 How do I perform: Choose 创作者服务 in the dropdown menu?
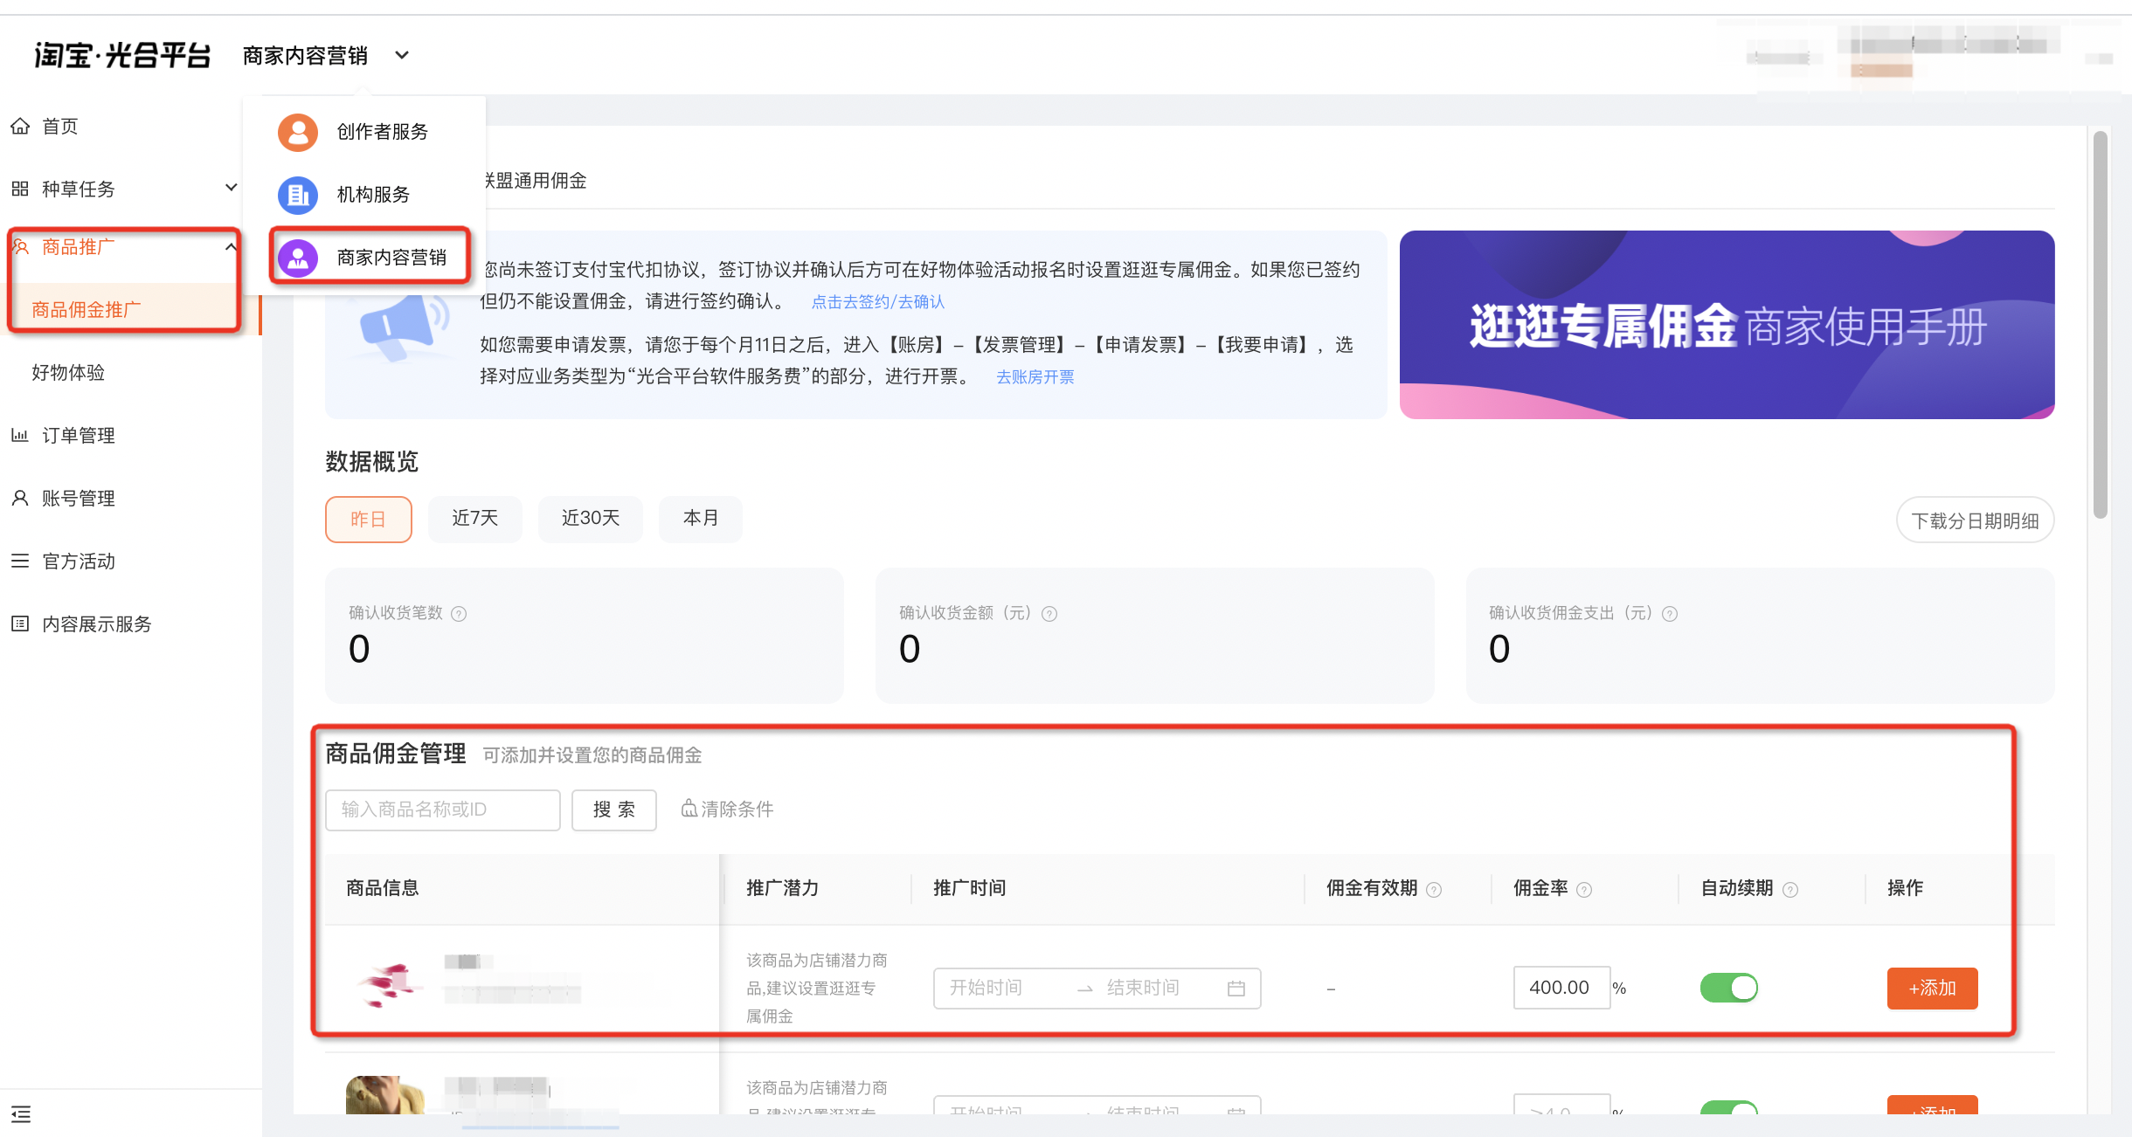383,132
